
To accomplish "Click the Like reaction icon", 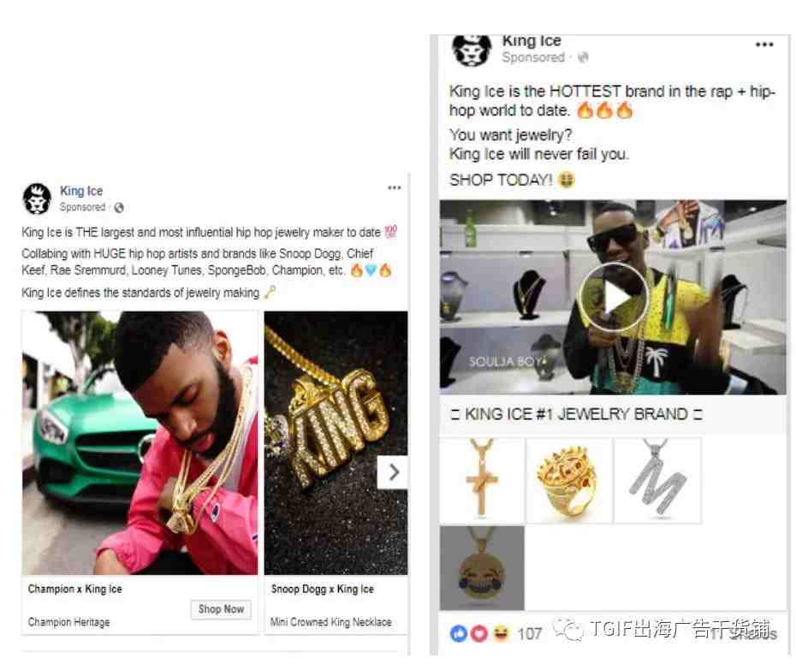I will click(x=459, y=633).
